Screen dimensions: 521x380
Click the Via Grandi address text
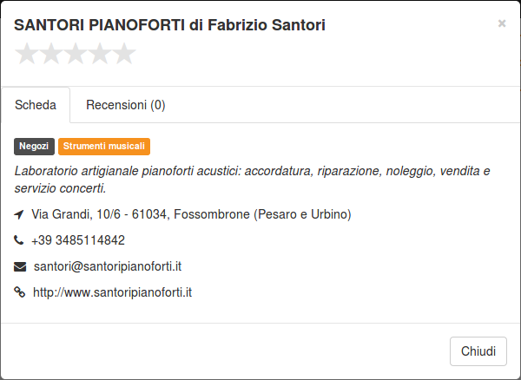191,214
